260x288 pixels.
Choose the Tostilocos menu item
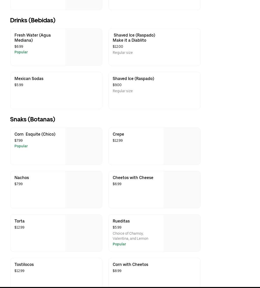coord(24,265)
